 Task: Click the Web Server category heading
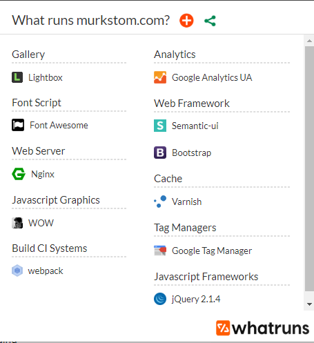coord(38,151)
